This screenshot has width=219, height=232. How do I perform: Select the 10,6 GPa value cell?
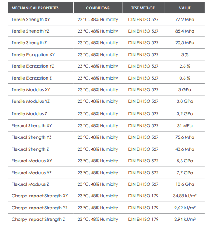click(185, 184)
